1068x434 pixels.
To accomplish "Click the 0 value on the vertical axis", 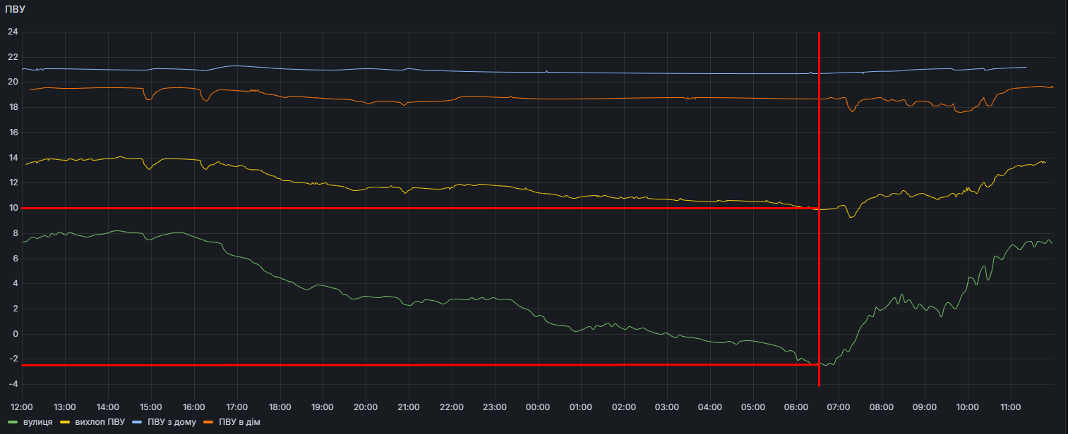I will (14, 334).
